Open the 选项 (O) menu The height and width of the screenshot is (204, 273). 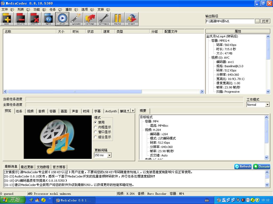pyautogui.click(x=87, y=10)
